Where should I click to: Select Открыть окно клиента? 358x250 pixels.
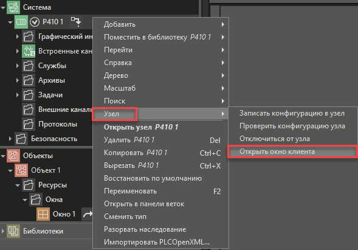[293, 151]
